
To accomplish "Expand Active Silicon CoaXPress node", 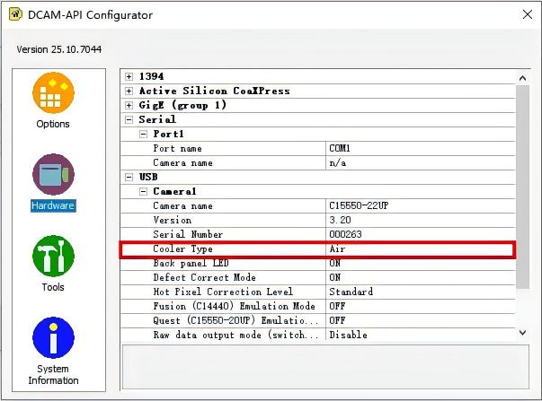I will pos(129,92).
